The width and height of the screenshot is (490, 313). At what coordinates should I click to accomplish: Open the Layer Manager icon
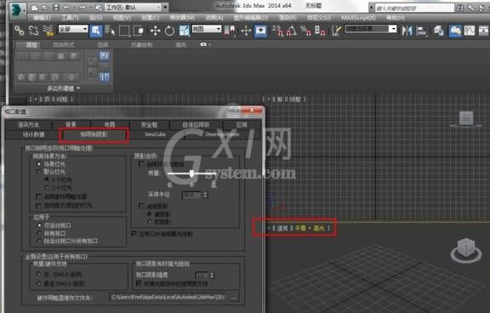439,31
